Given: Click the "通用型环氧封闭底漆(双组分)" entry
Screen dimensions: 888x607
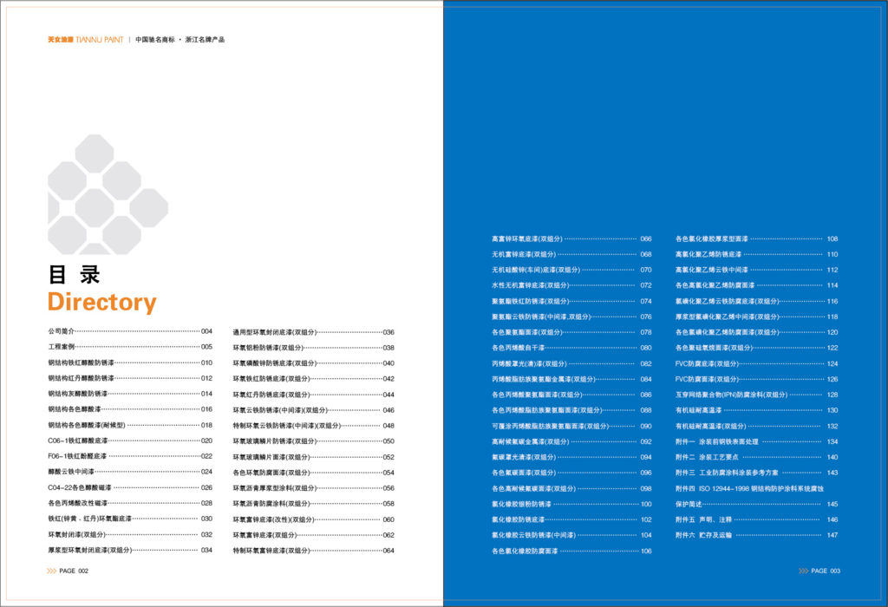Looking at the screenshot, I should 314,332.
